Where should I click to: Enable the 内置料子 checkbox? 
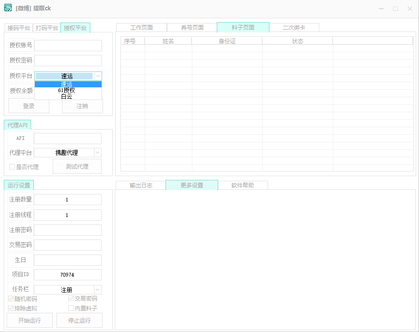71,309
